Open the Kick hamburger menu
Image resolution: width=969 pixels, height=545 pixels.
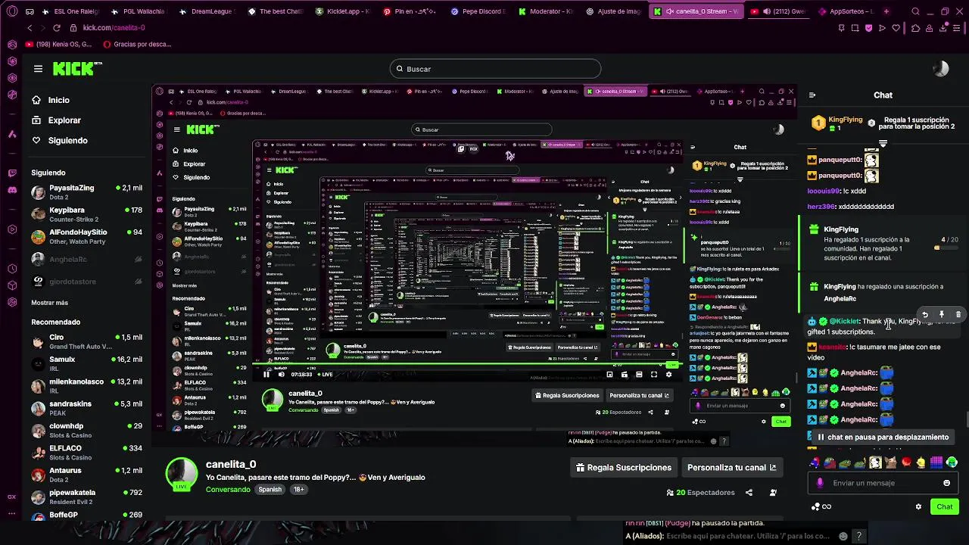pos(38,69)
